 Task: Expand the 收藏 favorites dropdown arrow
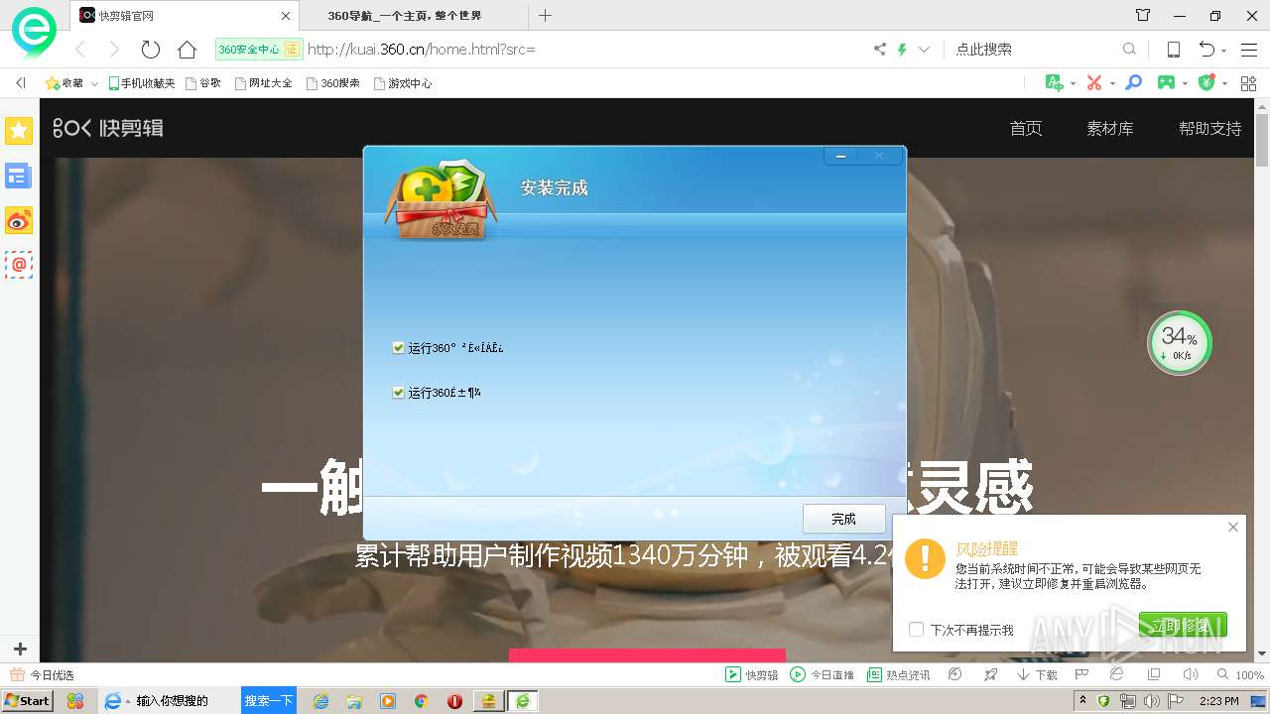94,84
